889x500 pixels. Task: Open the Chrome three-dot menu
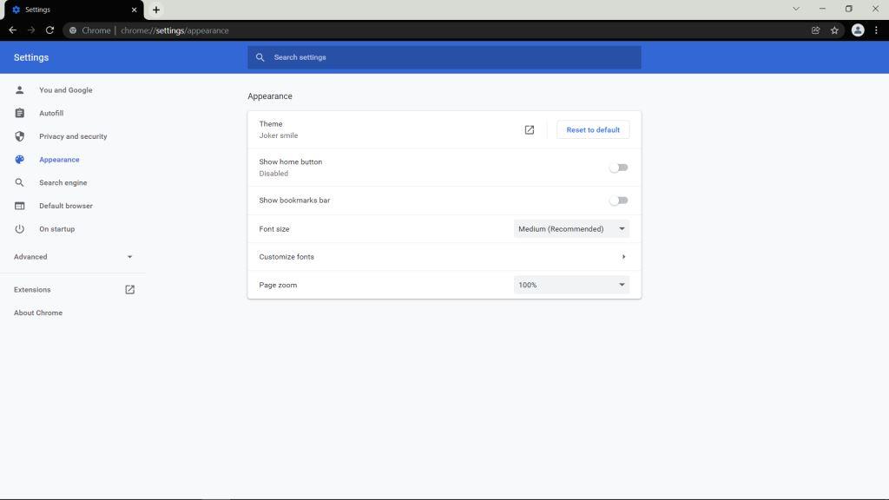coord(876,30)
